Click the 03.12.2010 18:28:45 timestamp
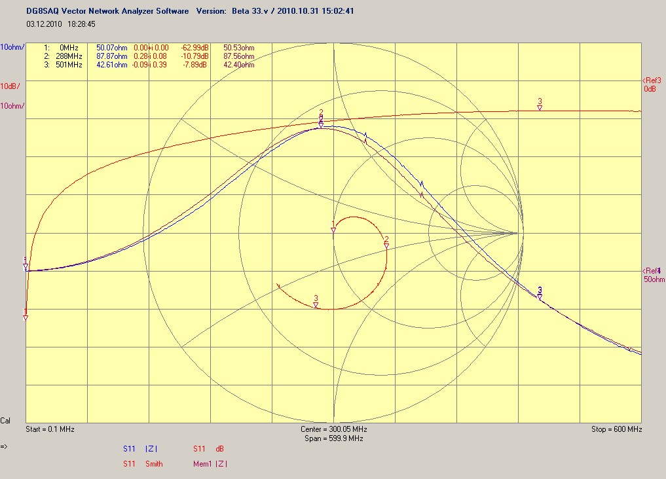 [x=61, y=24]
